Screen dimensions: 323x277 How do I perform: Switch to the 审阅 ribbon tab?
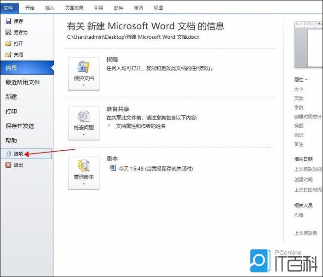click(x=138, y=8)
